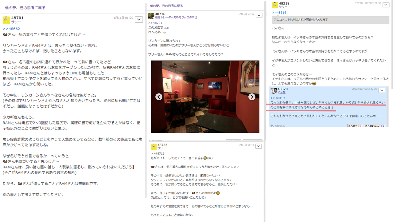Open the avatar of post 48318
The height and width of the screenshot is (222, 393).
275,5
